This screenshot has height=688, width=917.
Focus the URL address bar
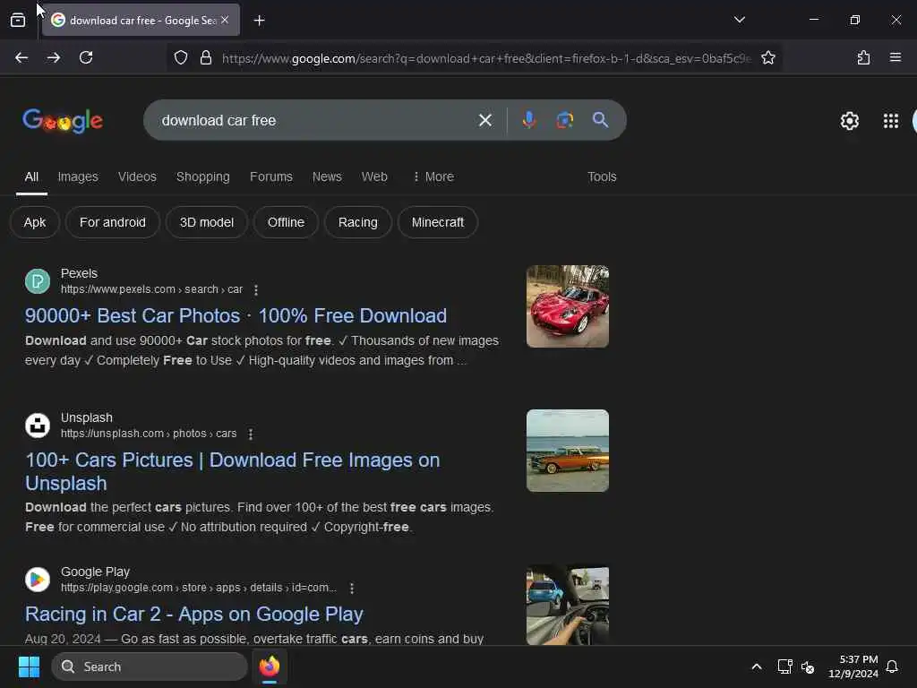pyautogui.click(x=486, y=58)
